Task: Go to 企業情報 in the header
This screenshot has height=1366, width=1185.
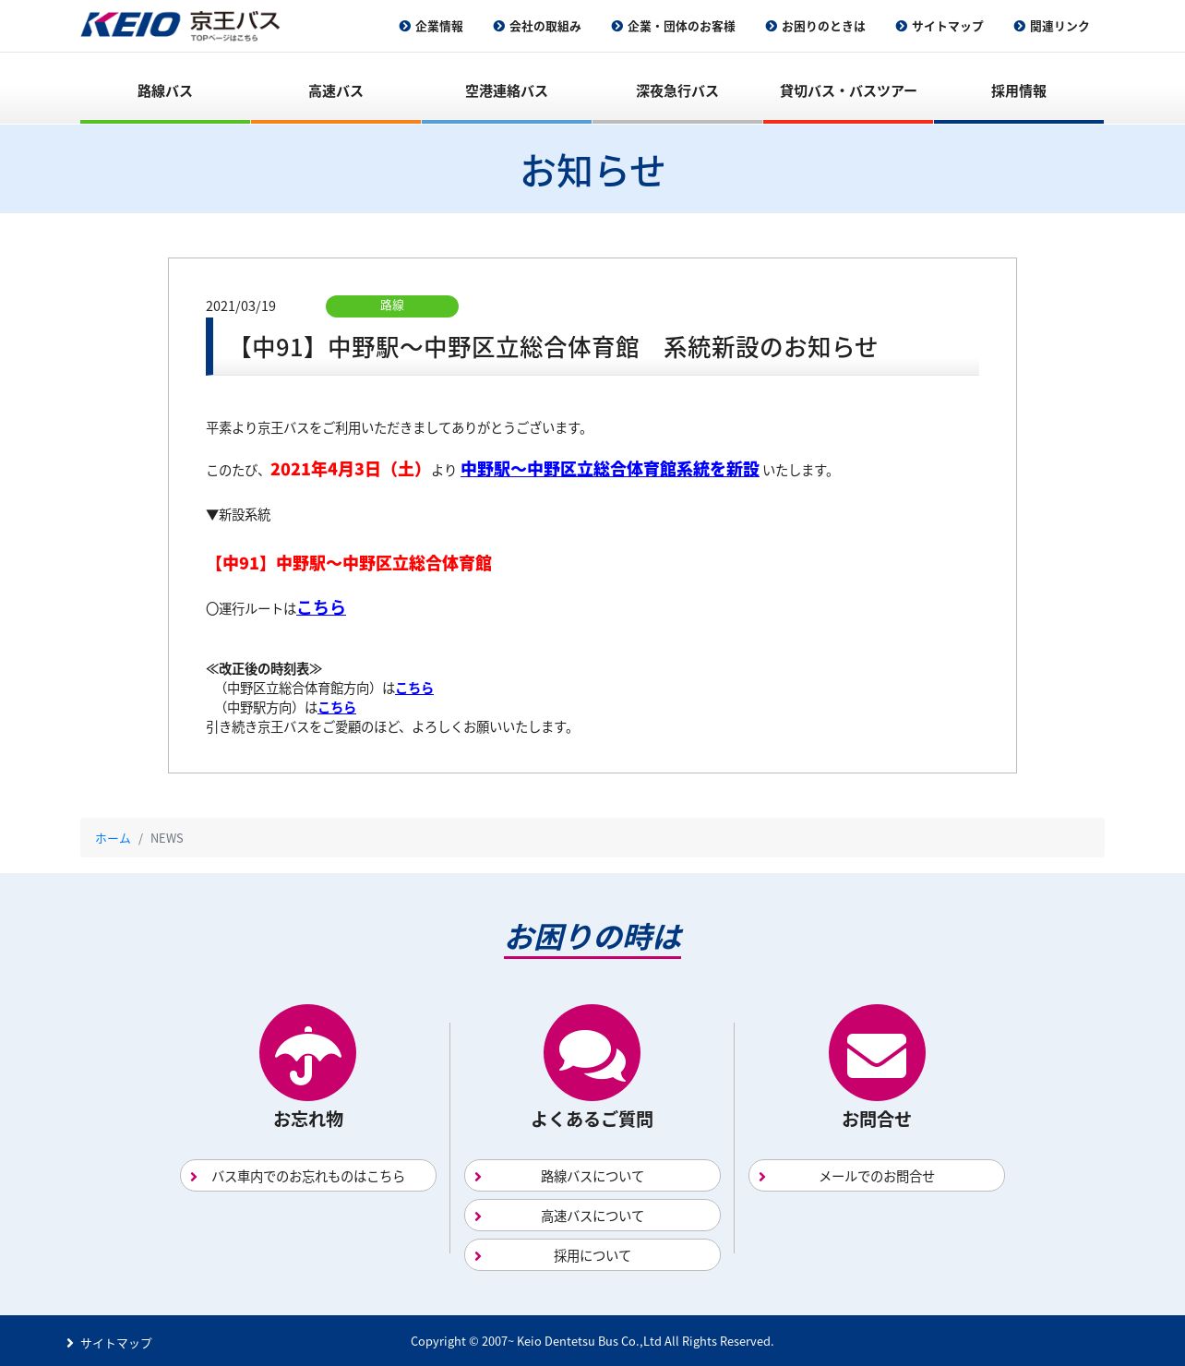Action: (439, 27)
